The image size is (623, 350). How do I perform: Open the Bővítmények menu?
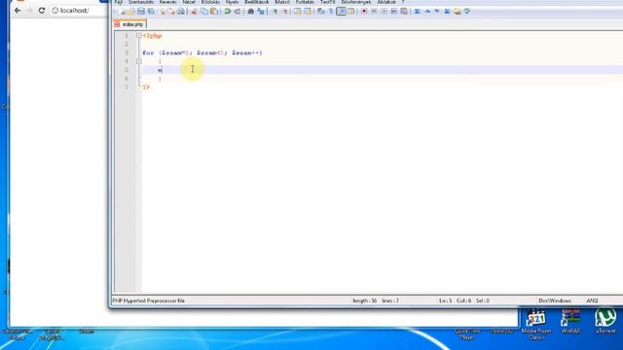pos(356,2)
